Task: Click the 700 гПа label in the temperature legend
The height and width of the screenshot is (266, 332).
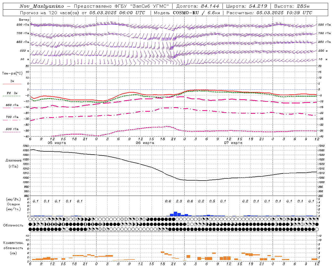Action: [12, 117]
